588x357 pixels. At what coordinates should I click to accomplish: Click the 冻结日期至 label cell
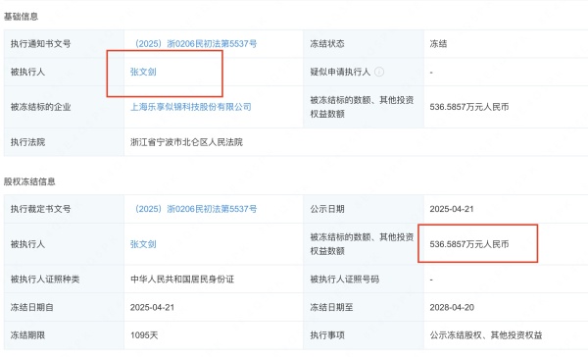(x=364, y=307)
